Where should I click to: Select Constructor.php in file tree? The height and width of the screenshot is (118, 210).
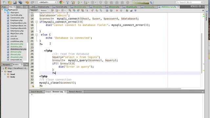(x=17, y=18)
